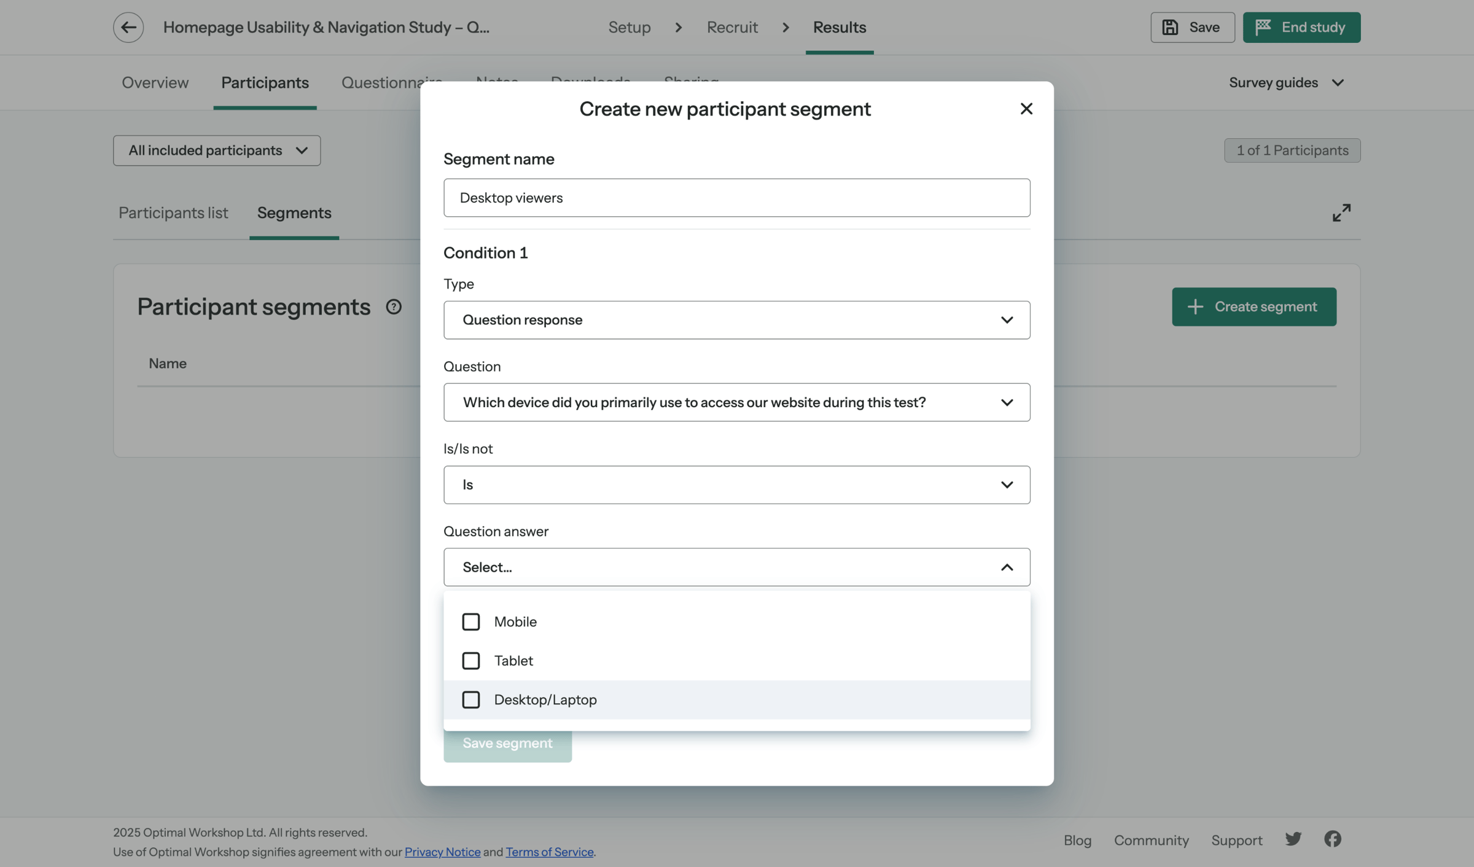Click the Create segment button
This screenshot has width=1474, height=867.
tap(1254, 306)
